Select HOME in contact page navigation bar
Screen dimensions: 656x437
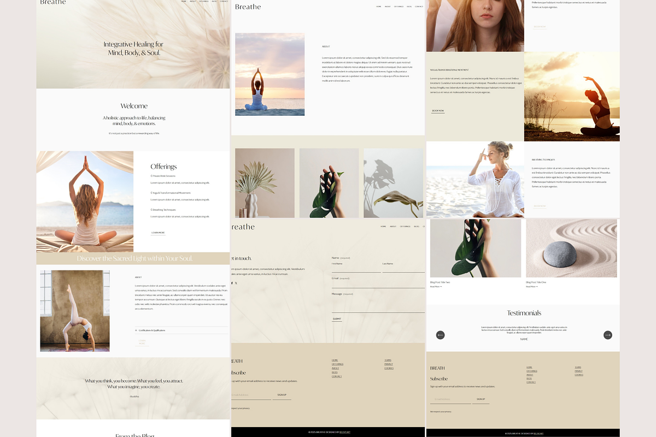click(383, 226)
